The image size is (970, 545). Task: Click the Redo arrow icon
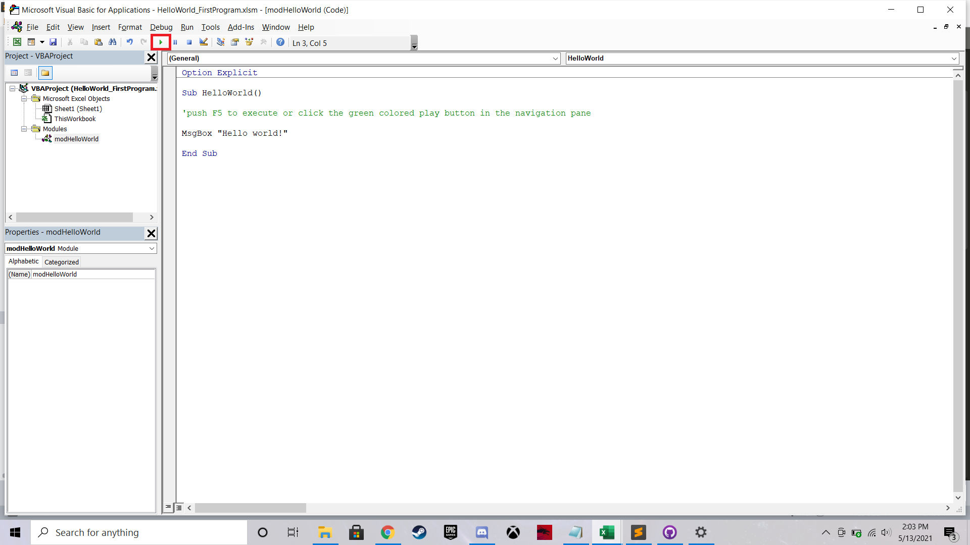144,42
